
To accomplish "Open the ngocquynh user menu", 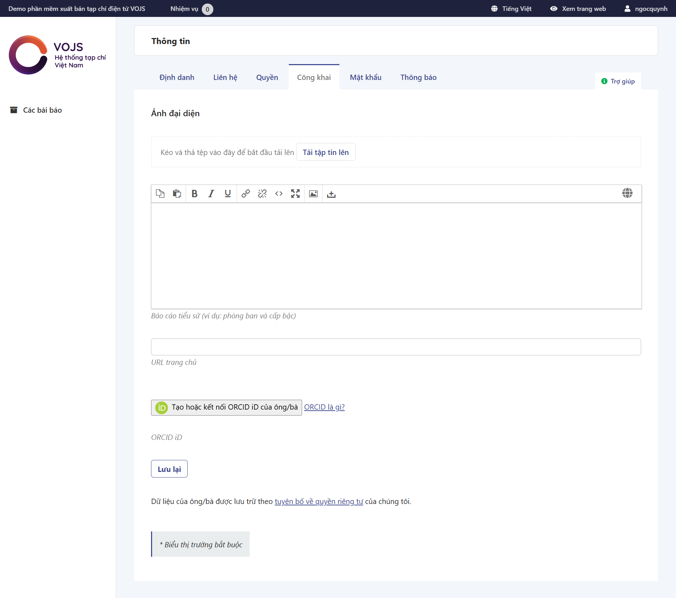I will [646, 9].
